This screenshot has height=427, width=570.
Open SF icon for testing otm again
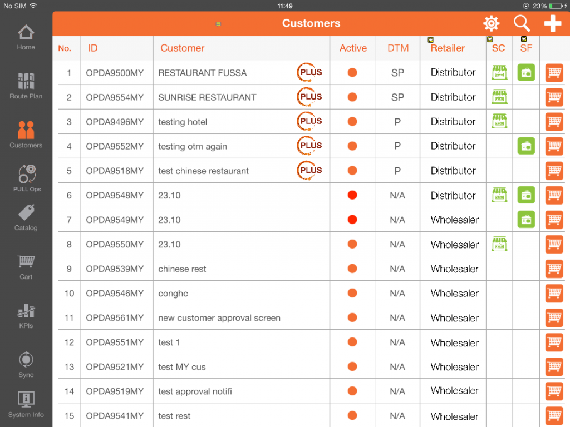point(526,146)
